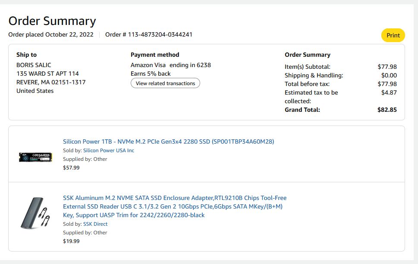418x264 pixels.
Task: Click the yellow Print button
Action: [393, 35]
